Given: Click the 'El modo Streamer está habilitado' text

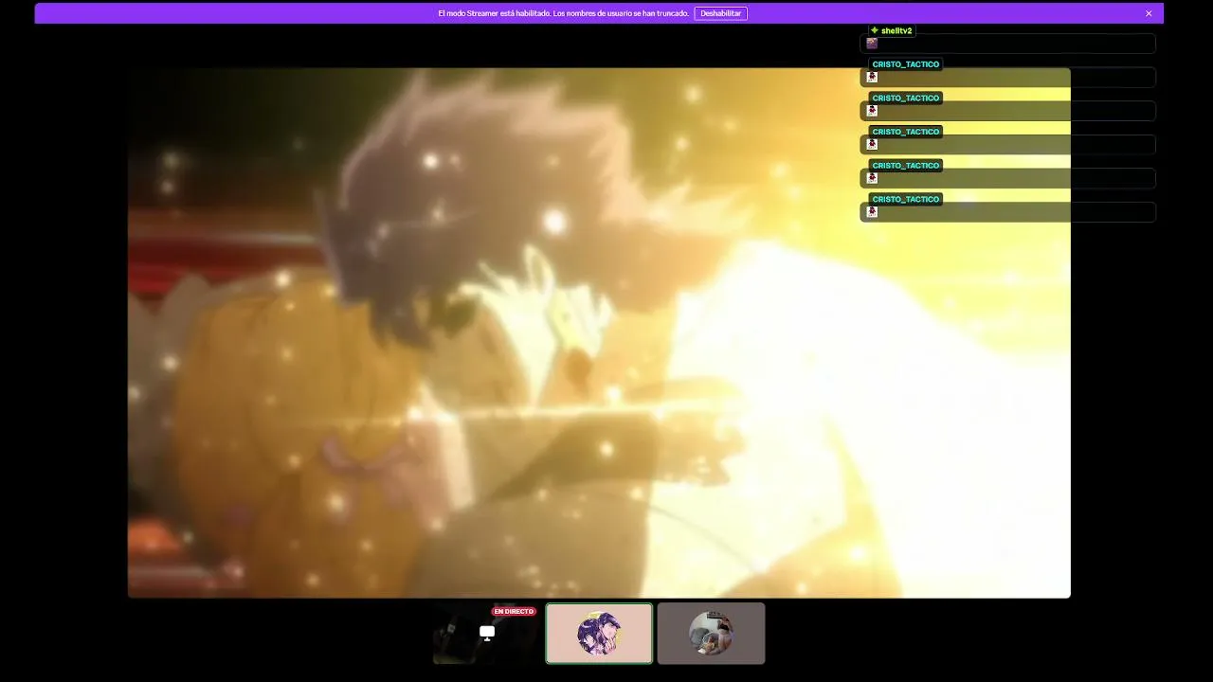Looking at the screenshot, I should click(x=494, y=13).
